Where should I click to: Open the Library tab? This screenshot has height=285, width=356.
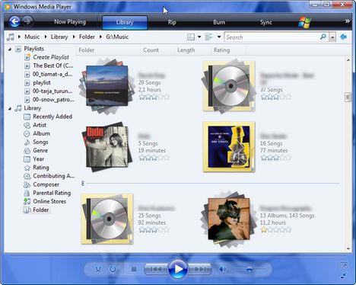coord(125,22)
